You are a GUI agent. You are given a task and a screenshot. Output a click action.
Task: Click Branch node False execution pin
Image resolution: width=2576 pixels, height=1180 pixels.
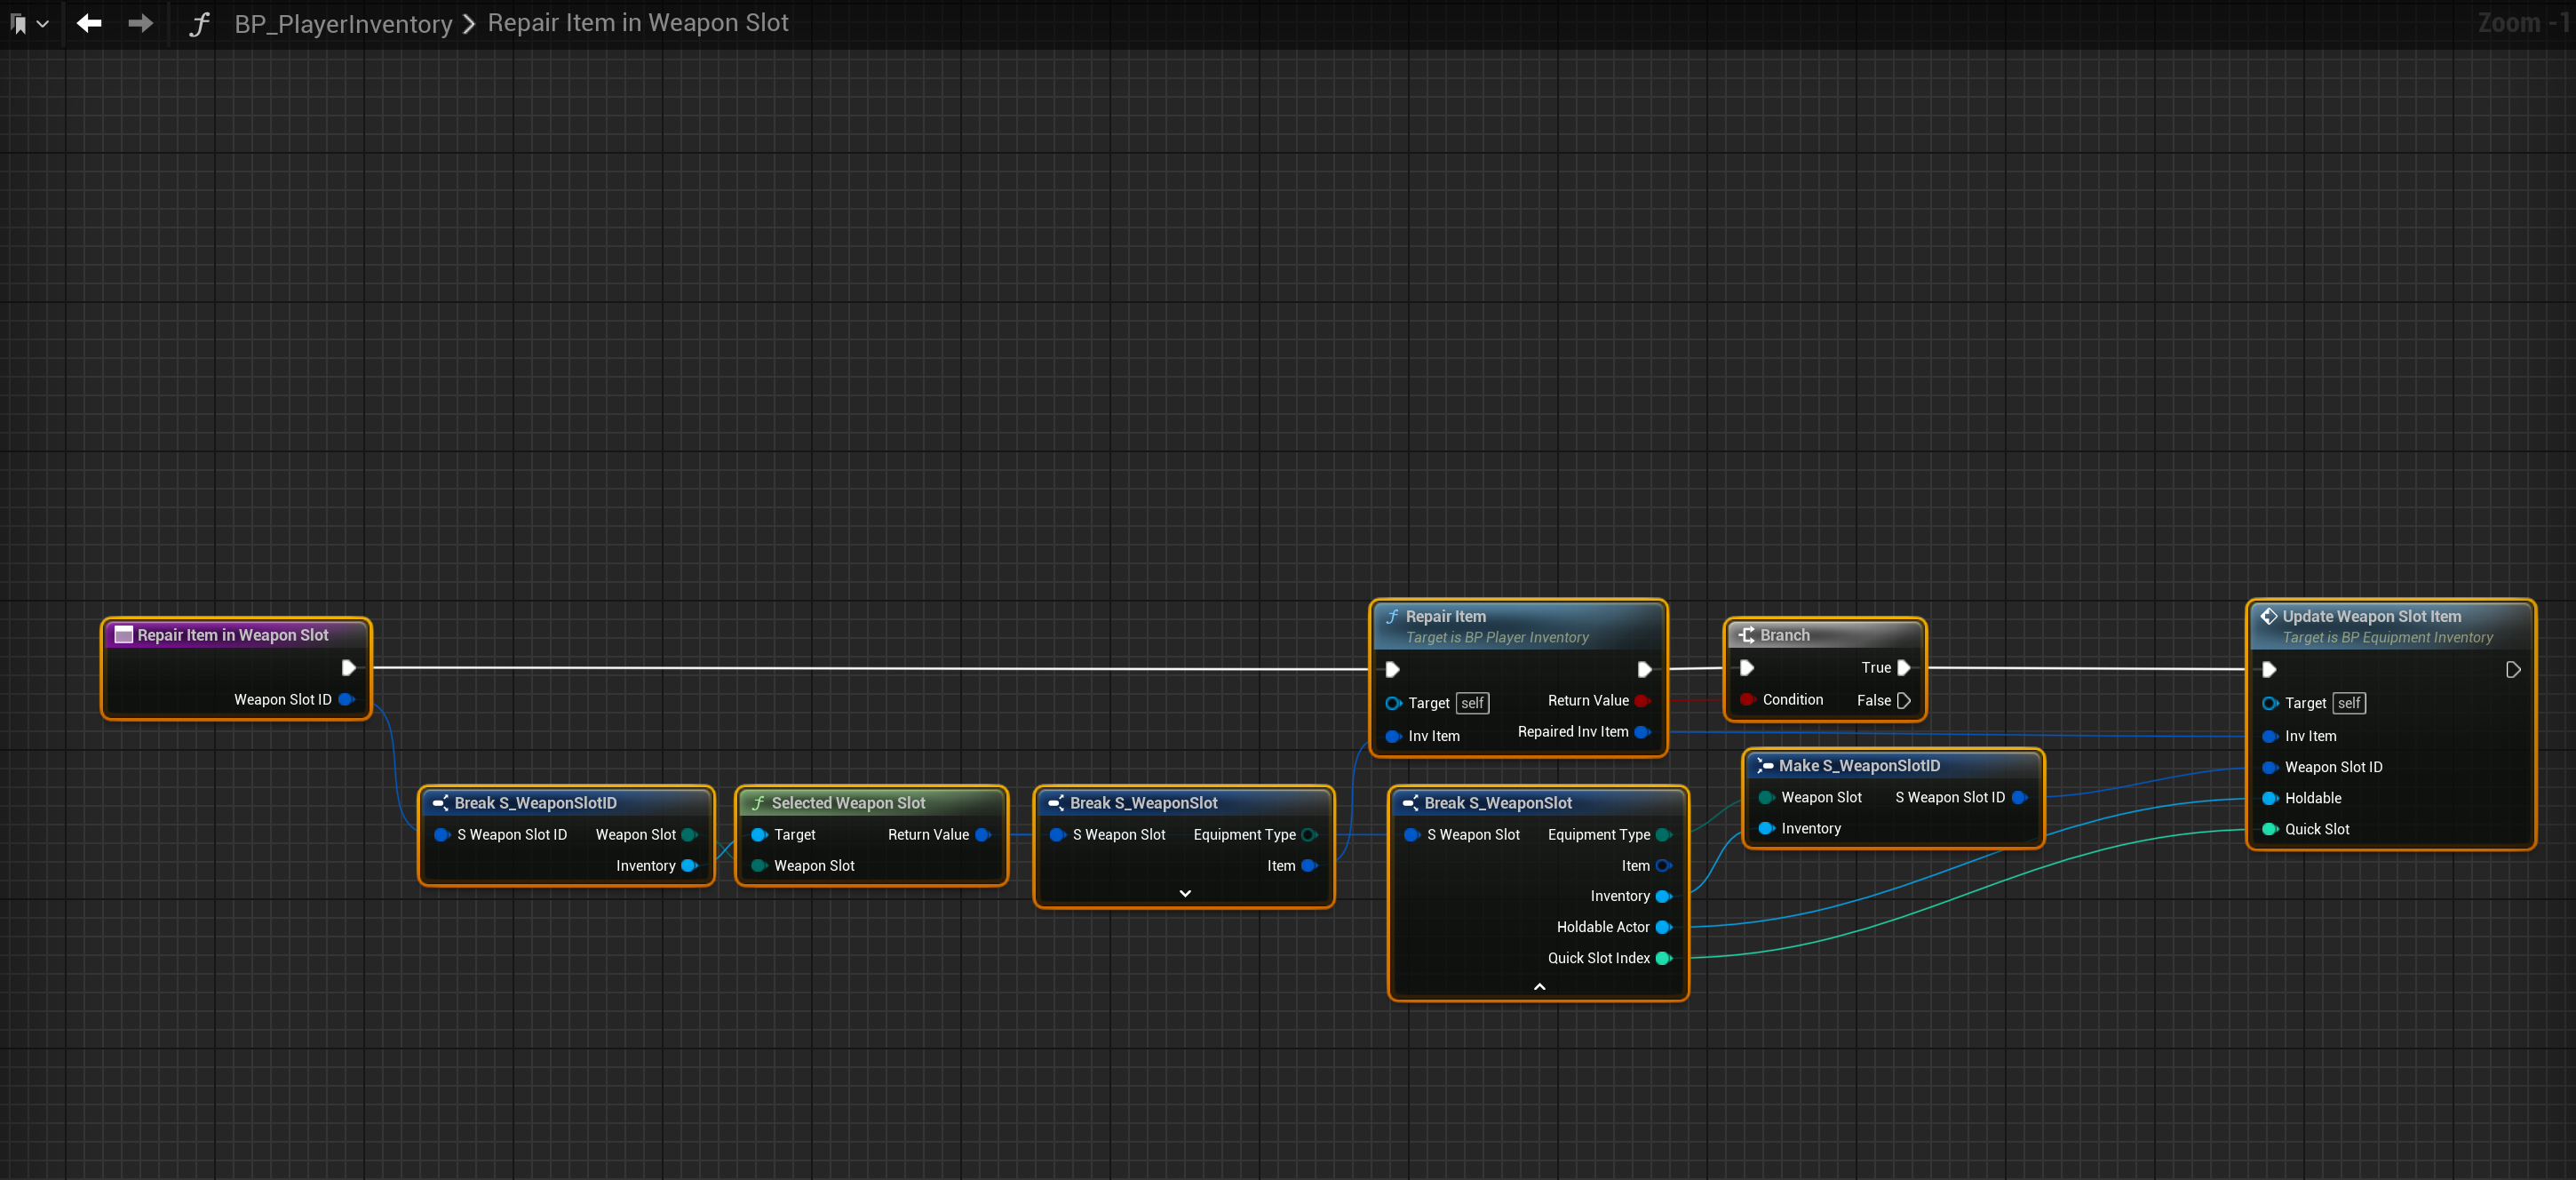(1904, 700)
